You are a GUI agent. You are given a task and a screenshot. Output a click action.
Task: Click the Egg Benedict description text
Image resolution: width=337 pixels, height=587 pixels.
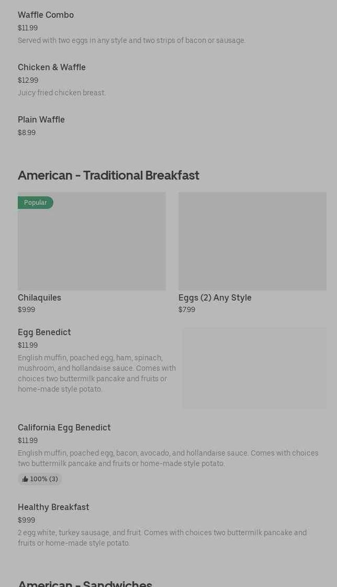97,373
